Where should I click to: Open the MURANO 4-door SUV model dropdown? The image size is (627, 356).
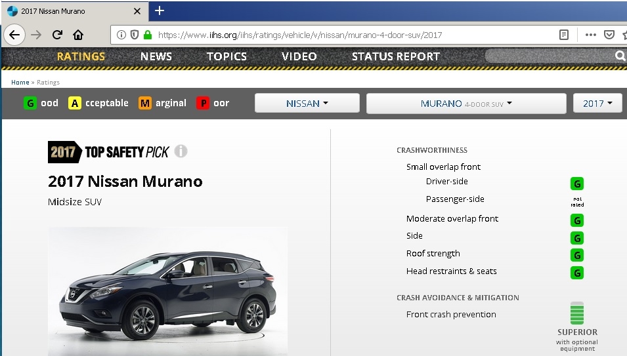click(x=466, y=104)
